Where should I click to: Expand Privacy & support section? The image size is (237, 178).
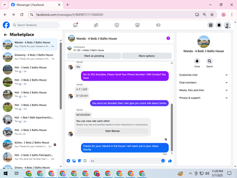coord(203,98)
